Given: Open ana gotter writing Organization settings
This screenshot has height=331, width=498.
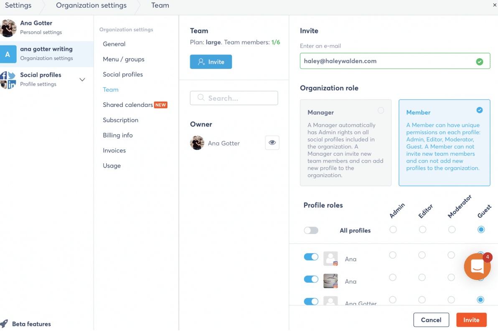Looking at the screenshot, I should point(47,53).
